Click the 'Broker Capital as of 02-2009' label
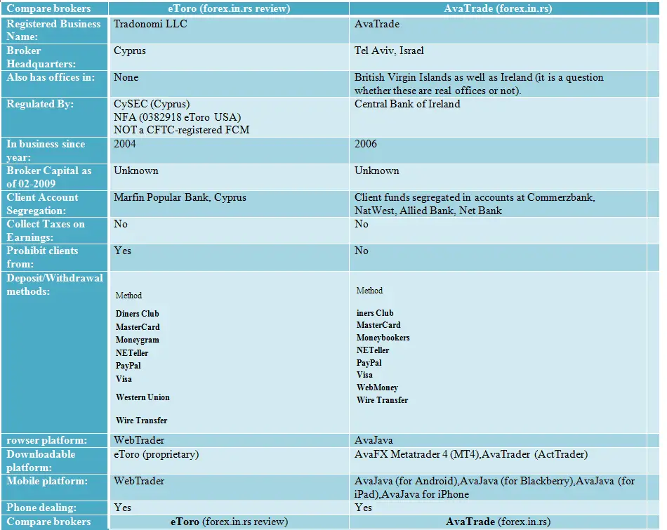The image size is (667, 530). click(49, 177)
